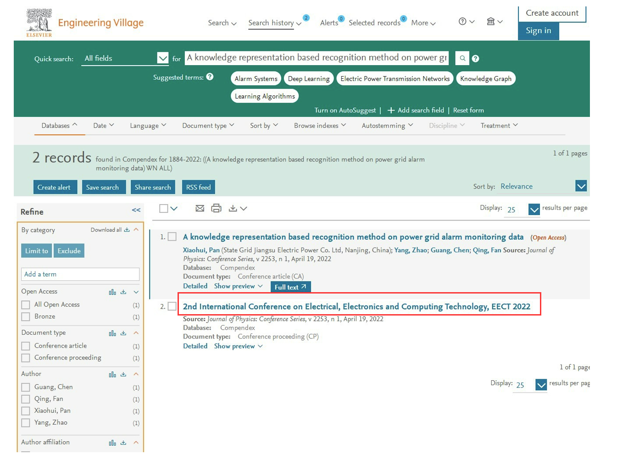
Task: Open the Date filter tab
Action: pyautogui.click(x=104, y=126)
